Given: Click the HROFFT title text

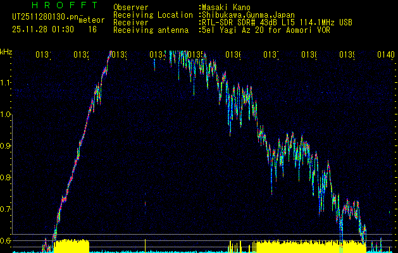Looking at the screenshot, I should 65,5.
